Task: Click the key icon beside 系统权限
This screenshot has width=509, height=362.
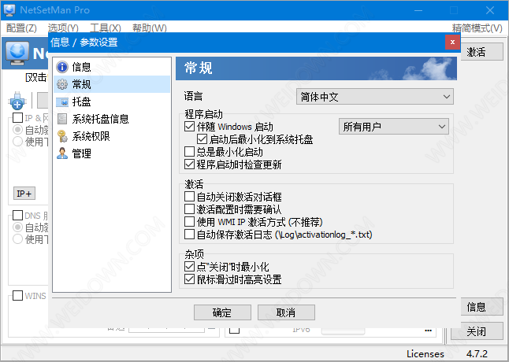Action: 62,136
